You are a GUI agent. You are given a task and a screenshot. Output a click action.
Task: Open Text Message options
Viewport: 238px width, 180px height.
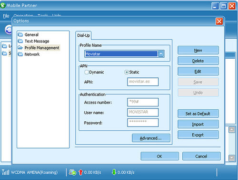click(x=37, y=41)
